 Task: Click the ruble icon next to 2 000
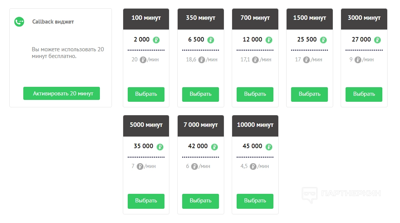tap(156, 40)
